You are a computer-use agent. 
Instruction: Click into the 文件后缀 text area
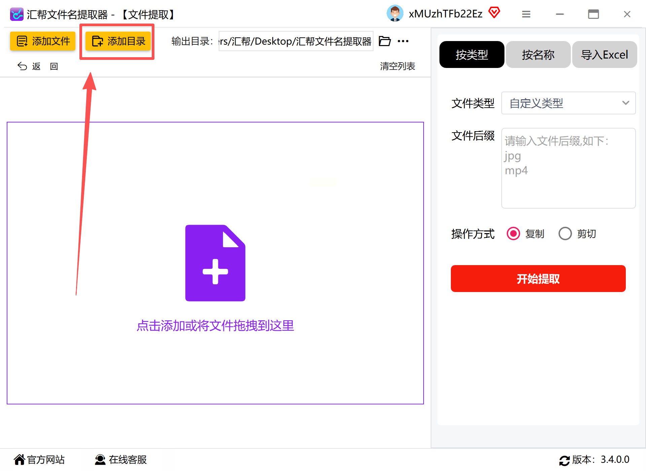click(568, 168)
